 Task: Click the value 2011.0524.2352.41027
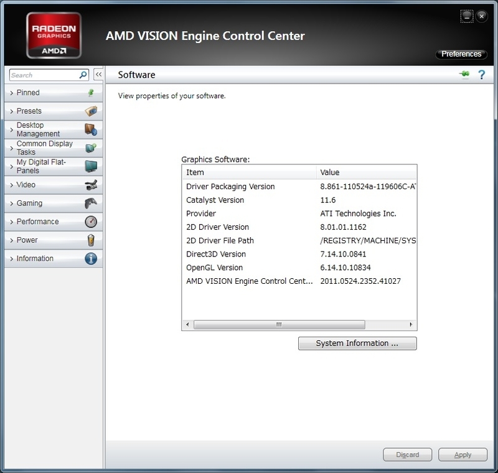pos(360,281)
